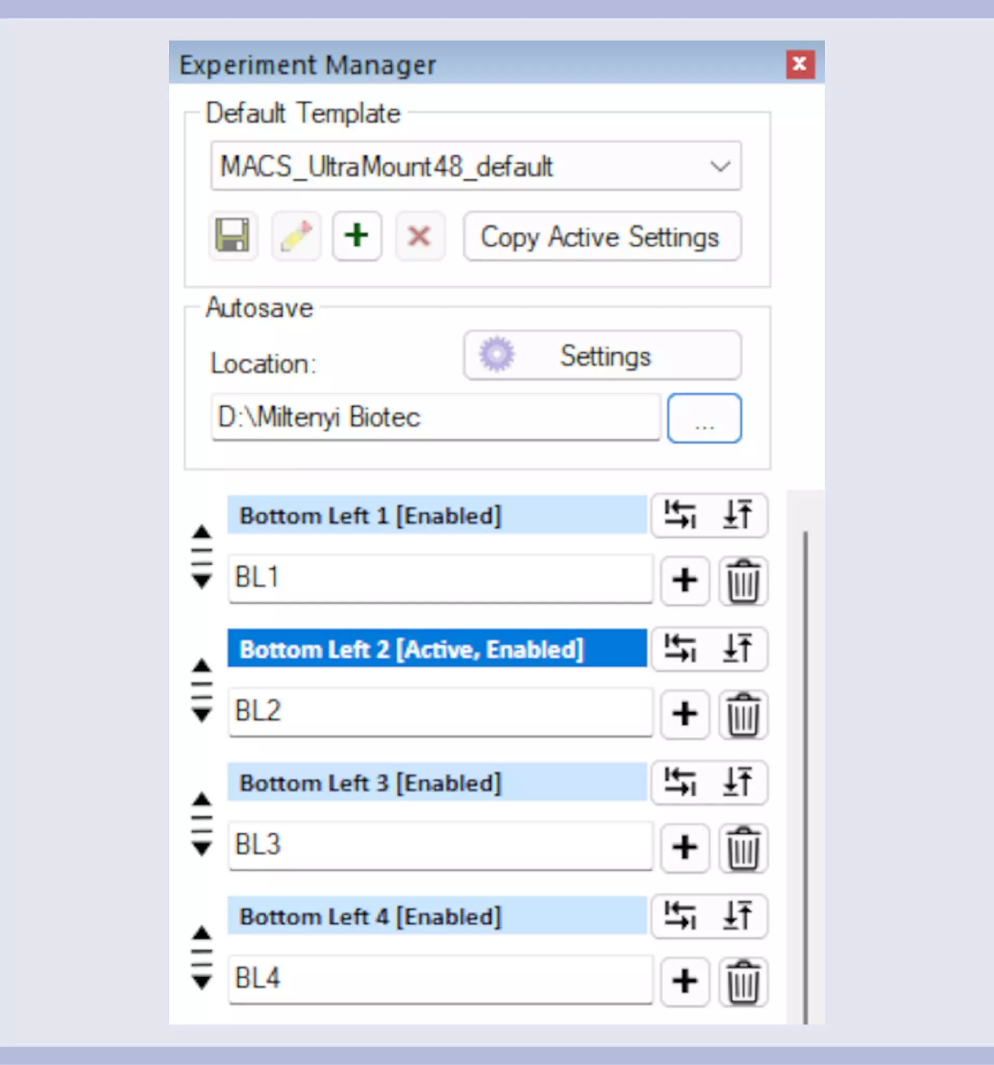Click the pencil edit template icon
The width and height of the screenshot is (994, 1065).
(296, 236)
